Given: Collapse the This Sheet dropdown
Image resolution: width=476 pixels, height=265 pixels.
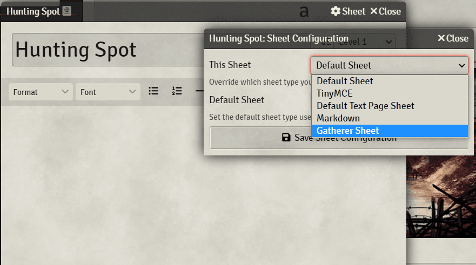Looking at the screenshot, I should coord(389,65).
